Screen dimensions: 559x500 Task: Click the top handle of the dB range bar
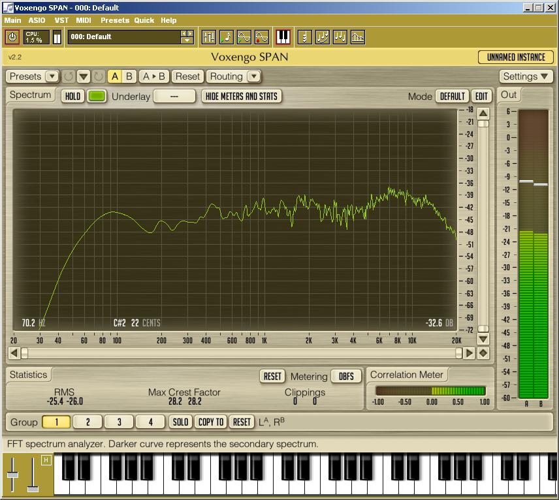[483, 123]
